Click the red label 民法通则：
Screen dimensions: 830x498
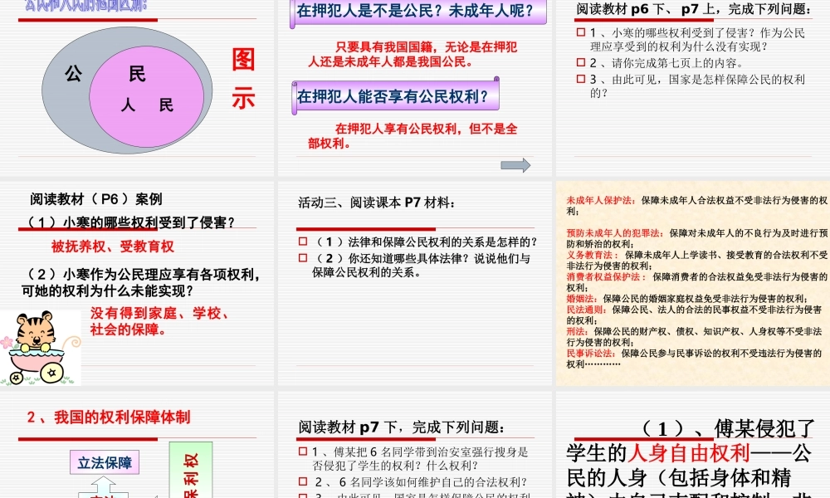[587, 310]
